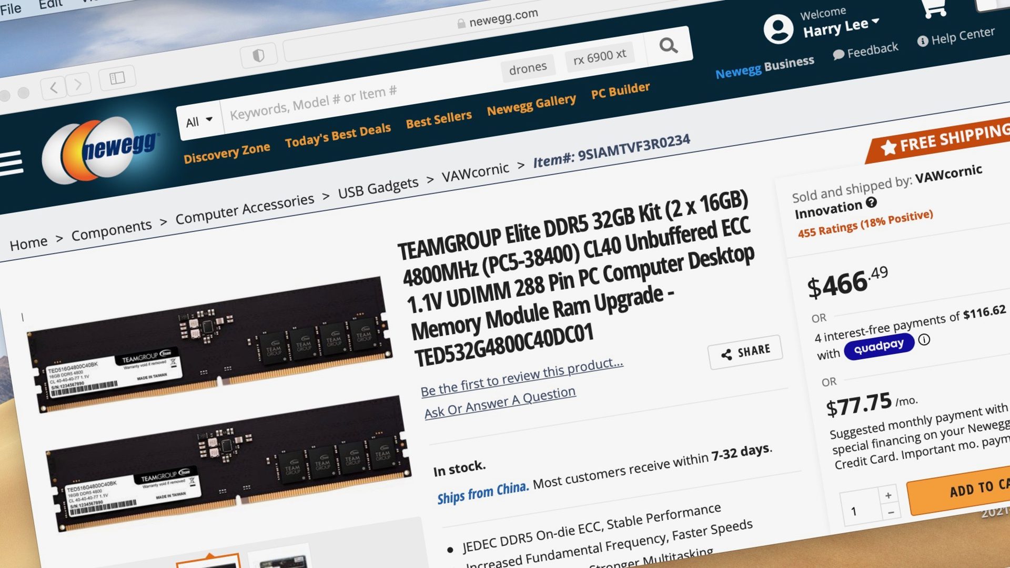Click the quadpay logo badge
The height and width of the screenshot is (568, 1010).
coord(879,347)
